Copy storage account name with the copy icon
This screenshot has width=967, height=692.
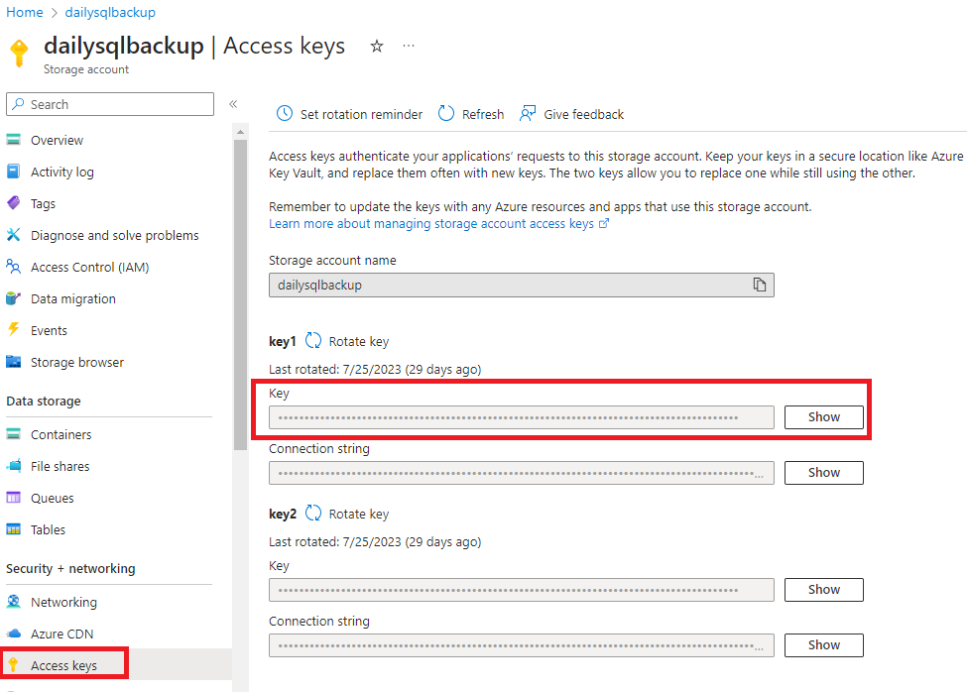759,285
